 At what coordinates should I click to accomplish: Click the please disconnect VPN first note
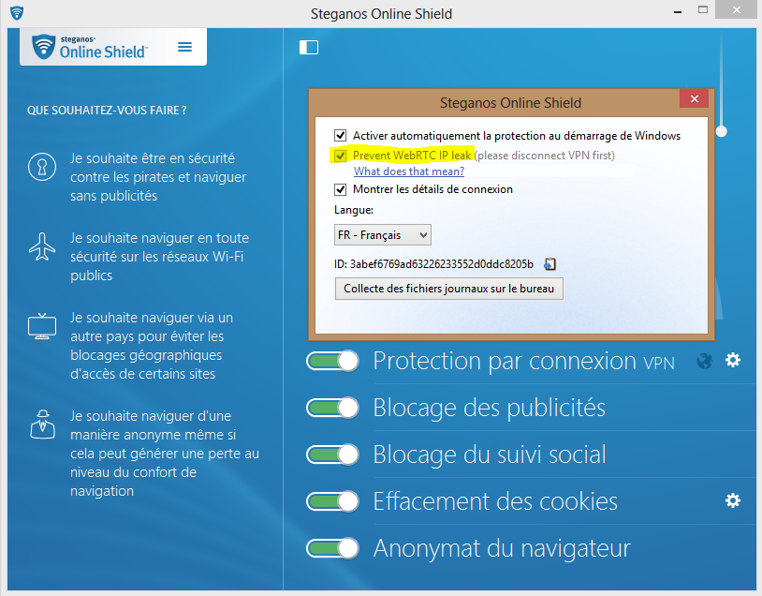click(x=545, y=156)
